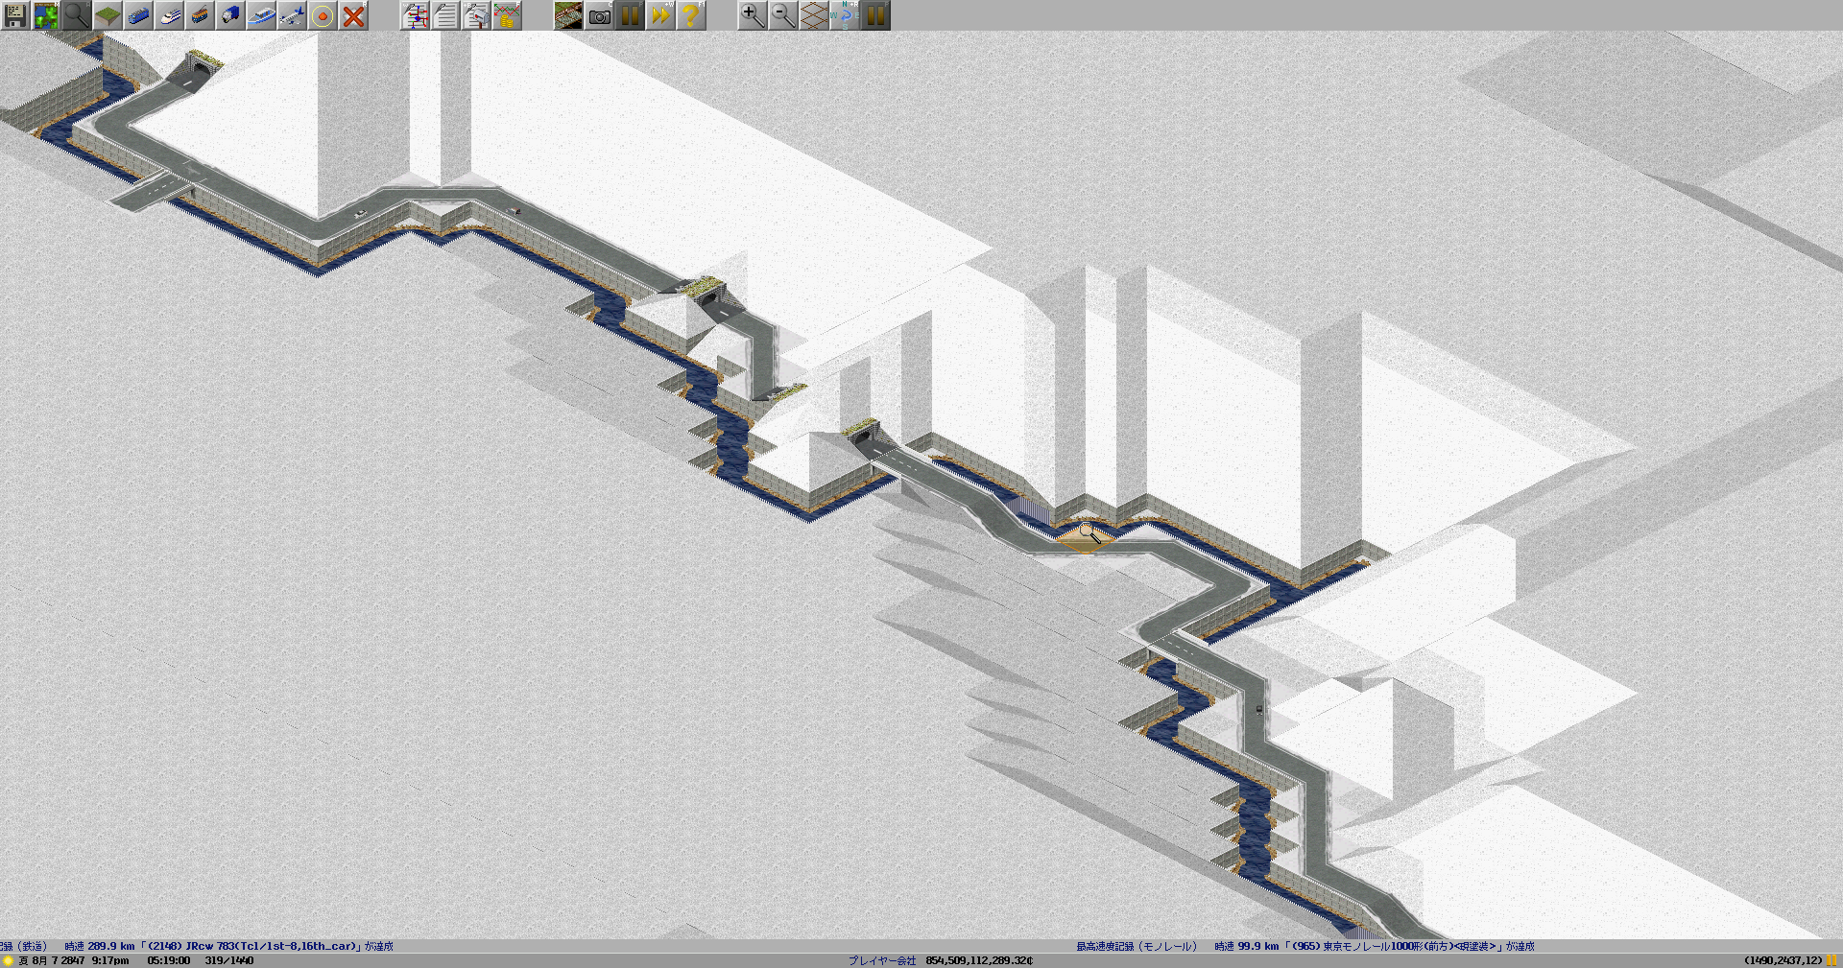
Task: Open the airplane construction tools
Action: [292, 15]
